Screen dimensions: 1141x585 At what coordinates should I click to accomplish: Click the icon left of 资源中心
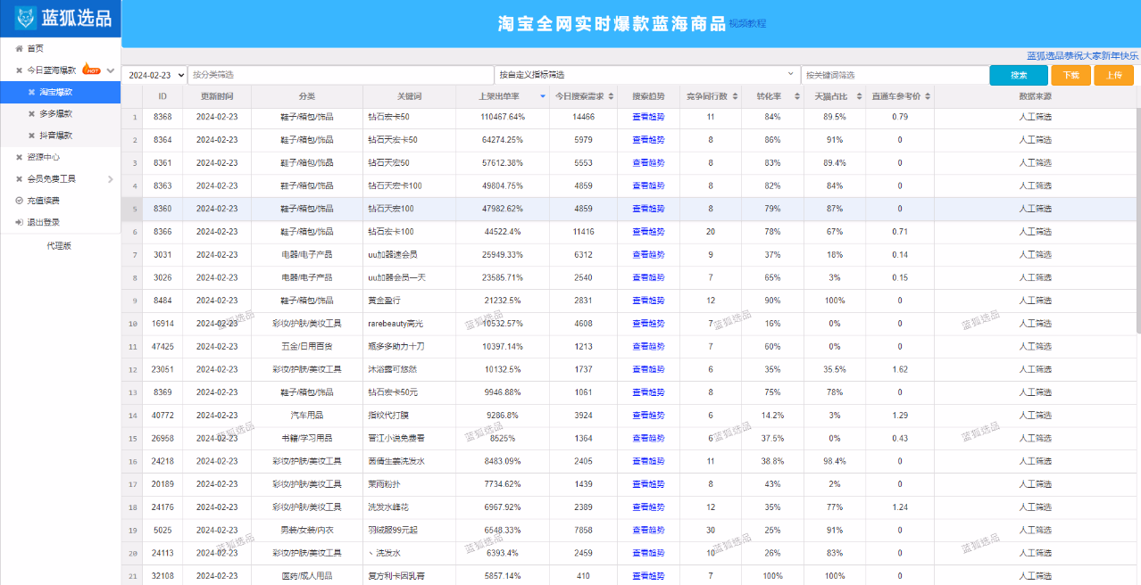coord(19,157)
